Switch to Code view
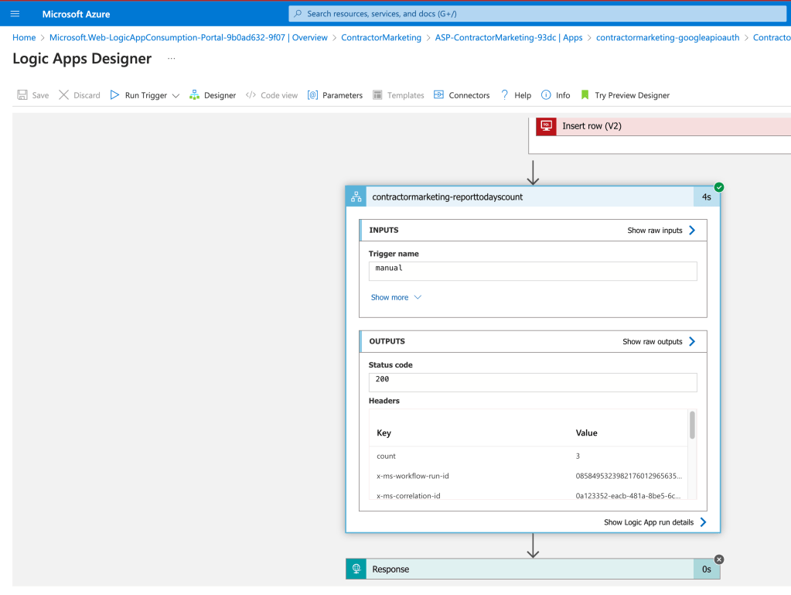The height and width of the screenshot is (595, 791). (x=279, y=95)
